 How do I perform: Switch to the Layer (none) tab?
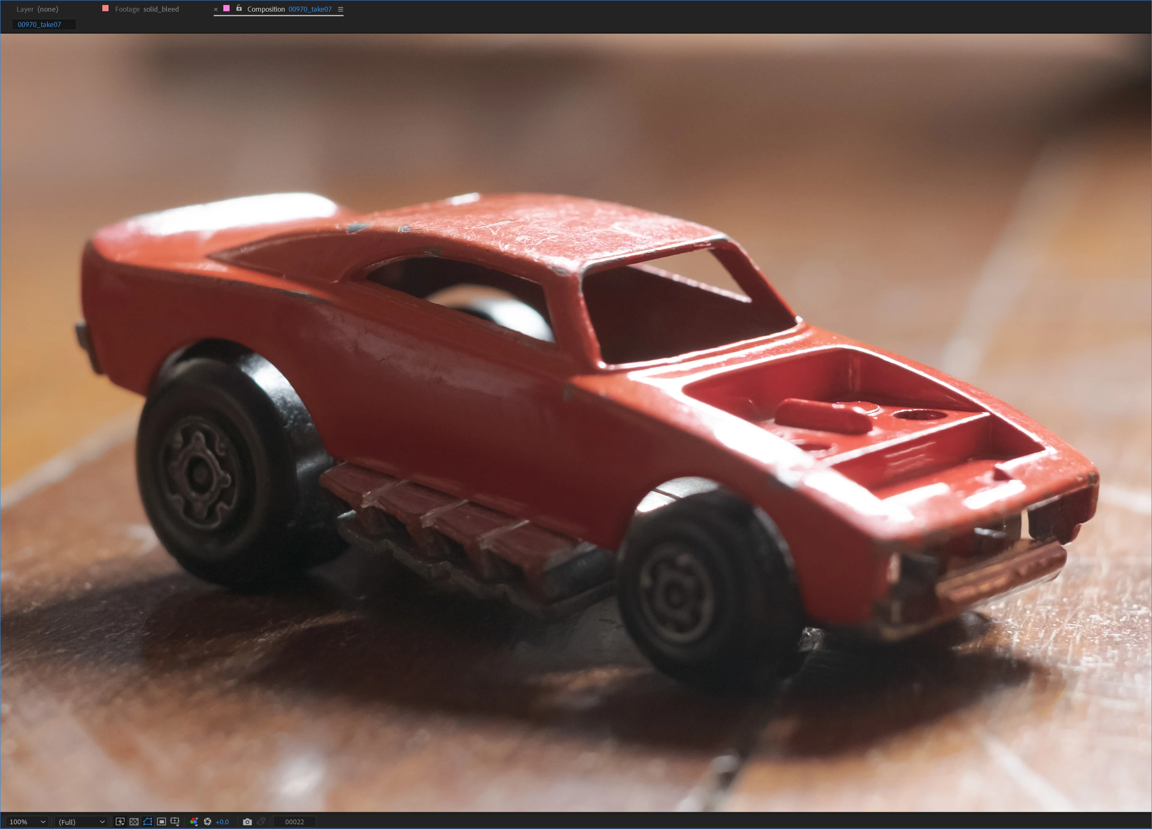point(37,9)
